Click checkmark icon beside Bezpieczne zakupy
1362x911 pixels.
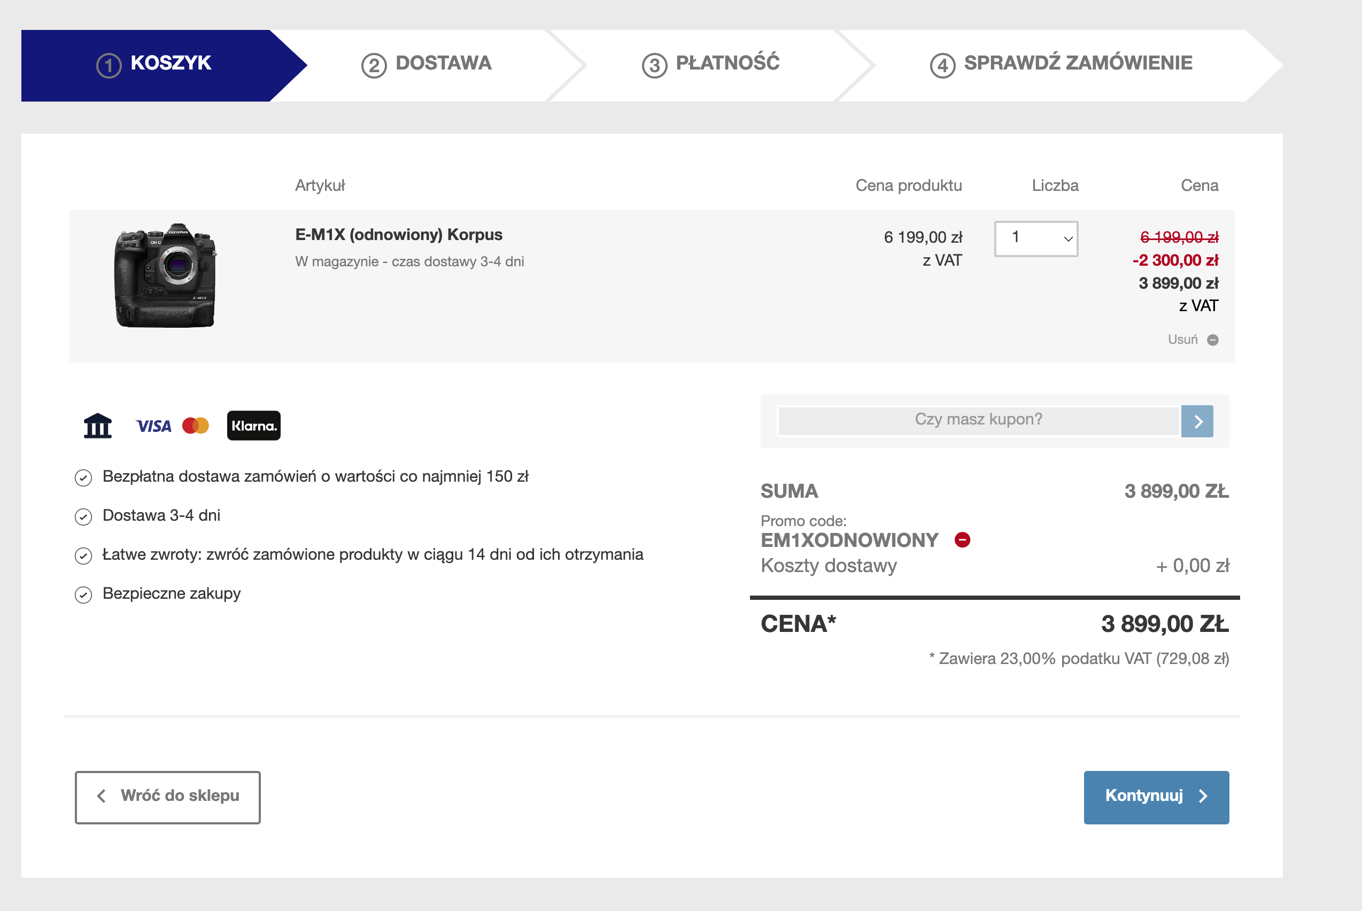pos(83,595)
